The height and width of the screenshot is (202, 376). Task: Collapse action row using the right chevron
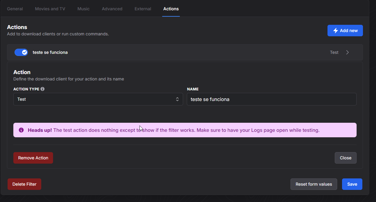coord(347,52)
